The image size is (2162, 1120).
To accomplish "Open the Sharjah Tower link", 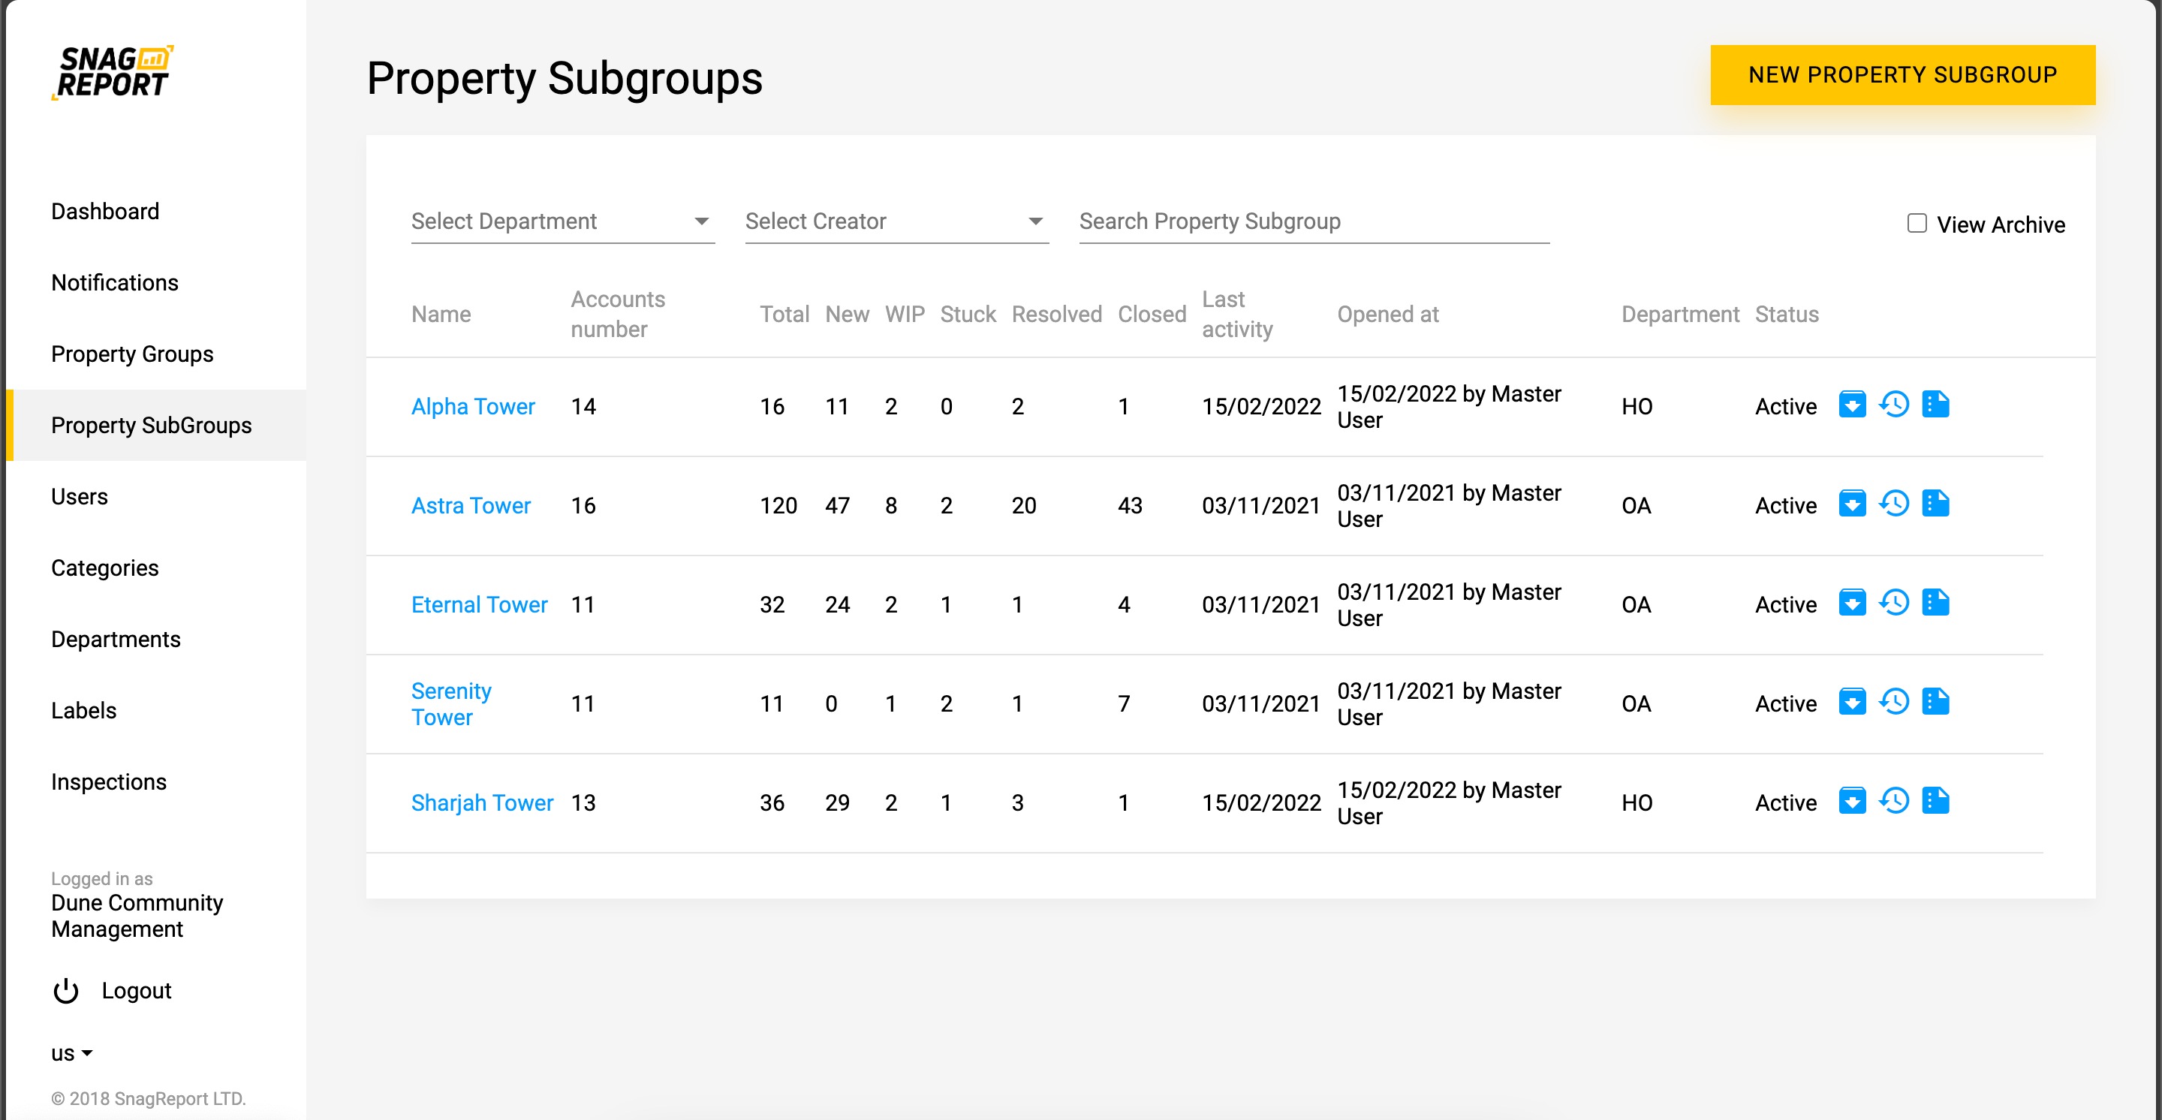I will pyautogui.click(x=482, y=803).
